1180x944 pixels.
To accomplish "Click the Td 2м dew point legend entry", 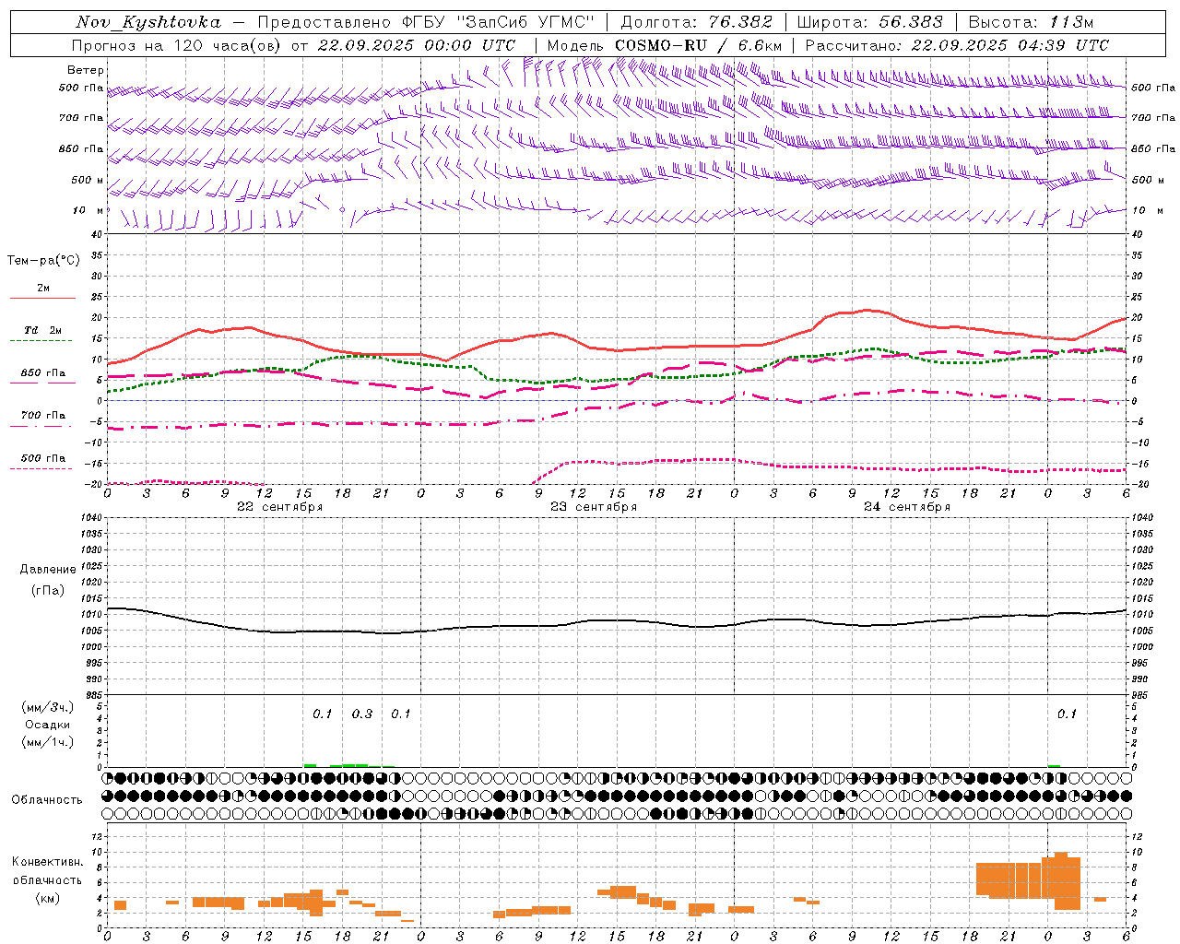I will tap(42, 330).
